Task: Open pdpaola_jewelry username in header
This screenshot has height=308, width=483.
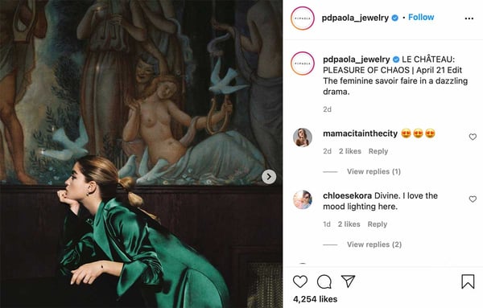Action: [355, 18]
